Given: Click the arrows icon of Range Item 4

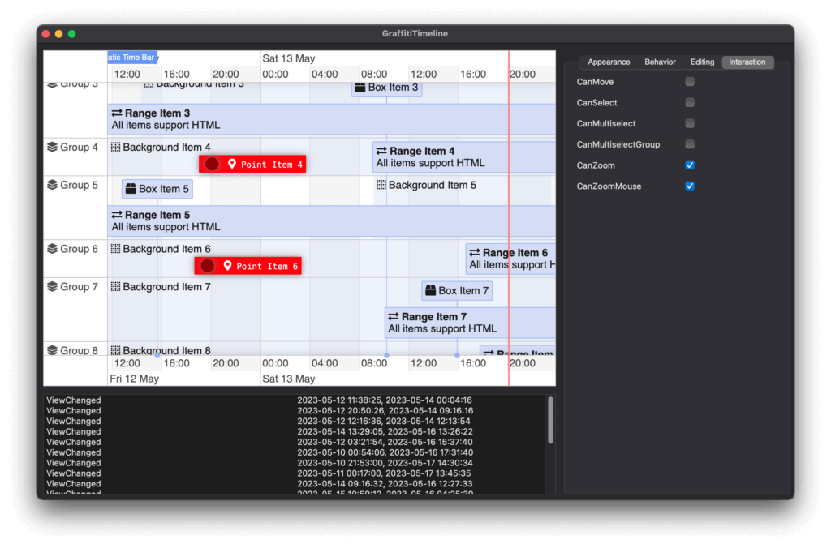Looking at the screenshot, I should [381, 151].
